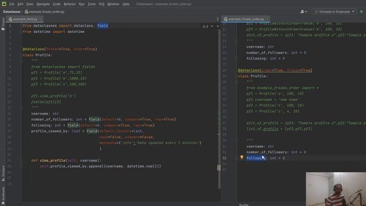The height and width of the screenshot is (206, 366).
Task: Click the PyCharm application logo icon
Action: pos(4,4)
